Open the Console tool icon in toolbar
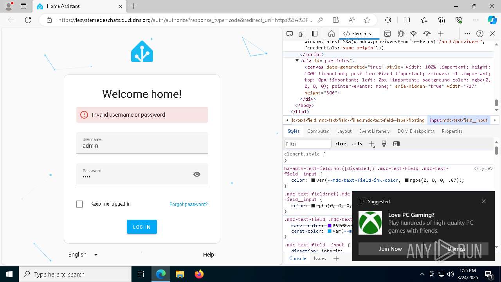Viewport: 501px width, 282px height. point(387,34)
